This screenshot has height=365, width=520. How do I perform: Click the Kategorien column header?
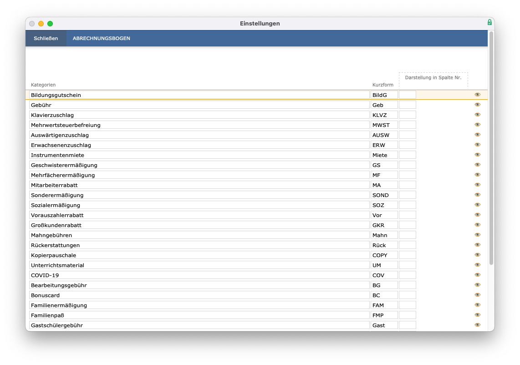43,85
